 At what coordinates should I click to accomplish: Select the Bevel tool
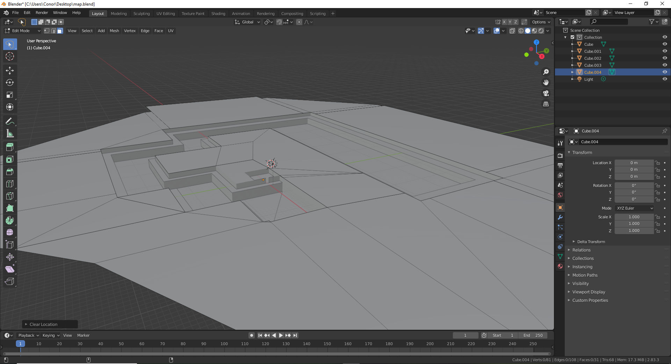click(10, 172)
